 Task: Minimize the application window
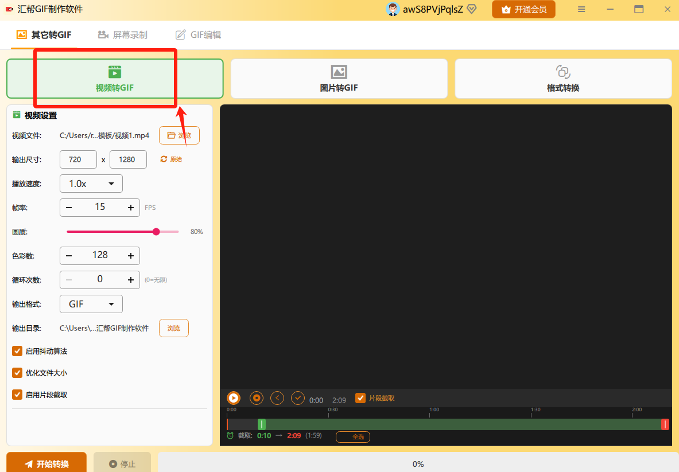click(610, 9)
